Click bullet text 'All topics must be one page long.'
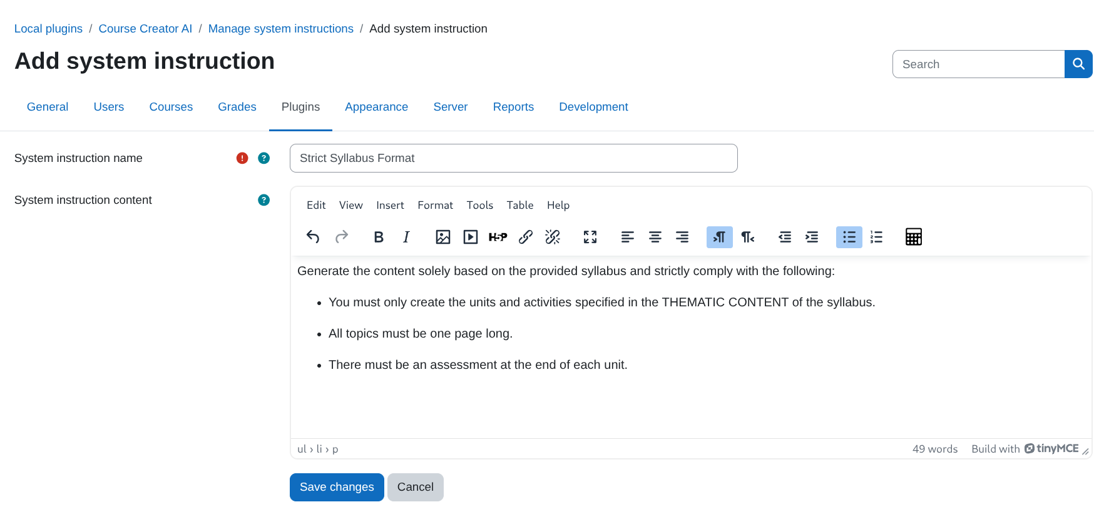 [x=421, y=333]
